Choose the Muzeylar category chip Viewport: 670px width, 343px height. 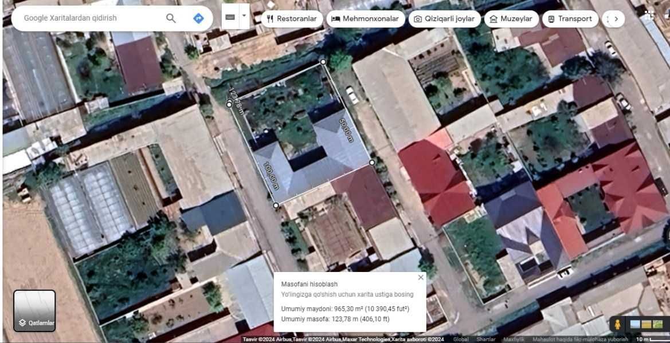511,19
